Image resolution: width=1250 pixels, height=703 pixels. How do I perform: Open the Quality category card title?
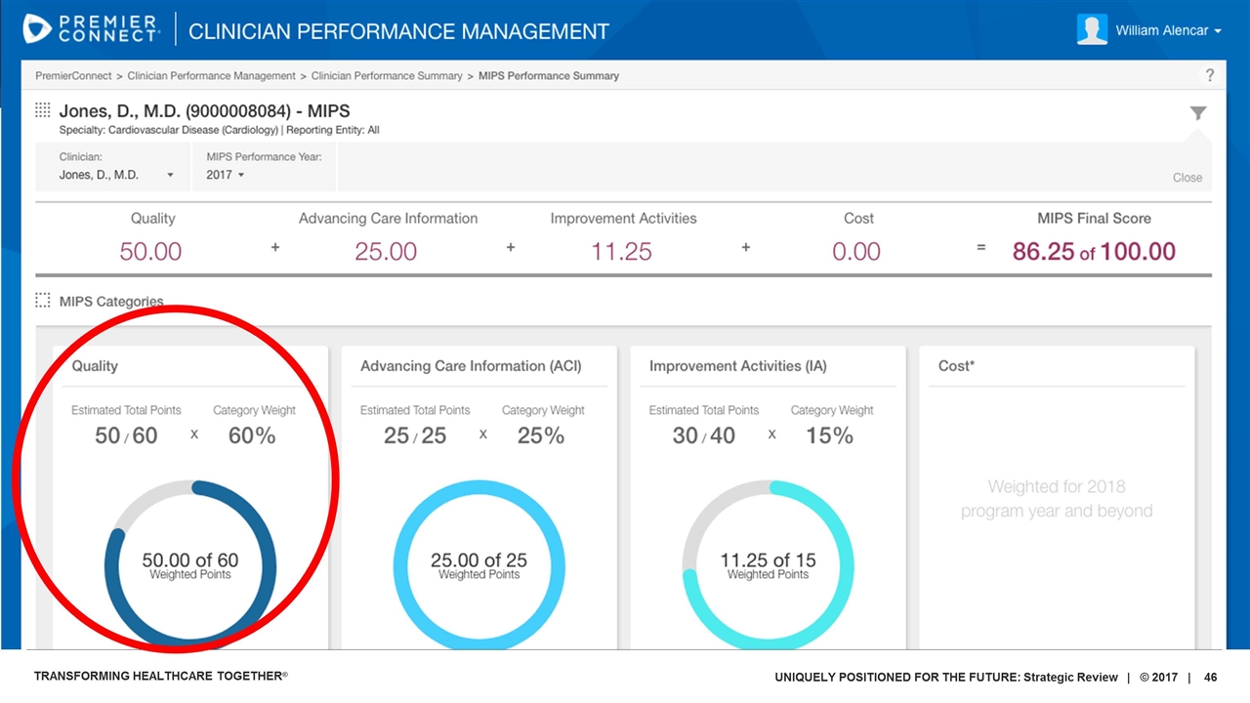(x=95, y=366)
